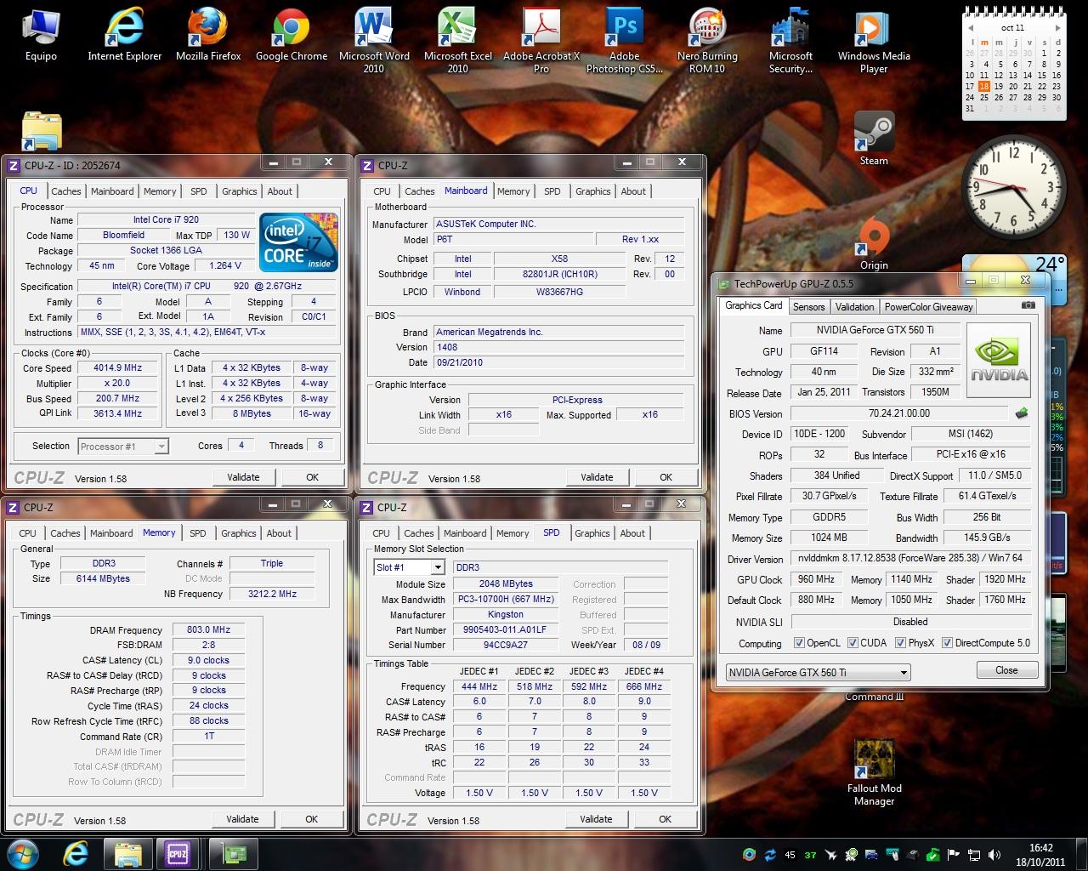Viewport: 1088px width, 871px height.
Task: Click OK in the Mainboard CPU-Z window
Action: point(666,477)
